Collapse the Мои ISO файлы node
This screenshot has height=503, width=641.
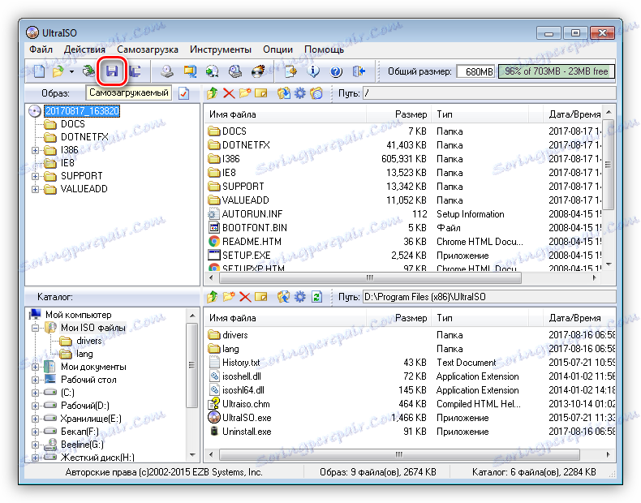(36, 328)
